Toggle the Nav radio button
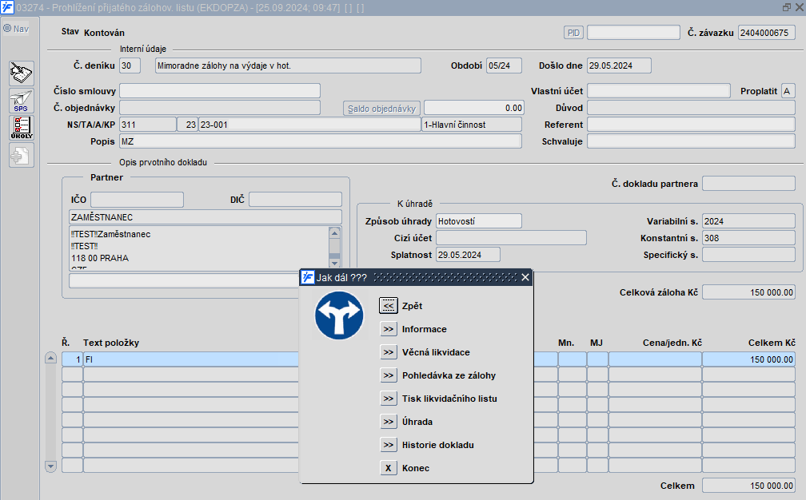This screenshot has width=806, height=500. [7, 29]
